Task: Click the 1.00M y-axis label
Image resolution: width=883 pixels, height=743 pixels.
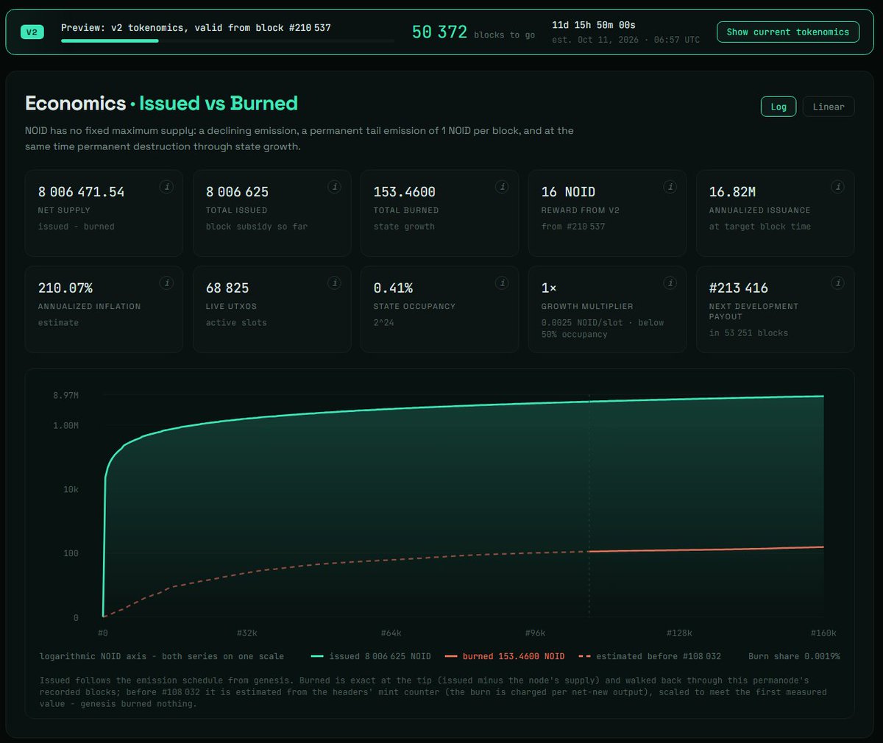Action: coord(65,426)
